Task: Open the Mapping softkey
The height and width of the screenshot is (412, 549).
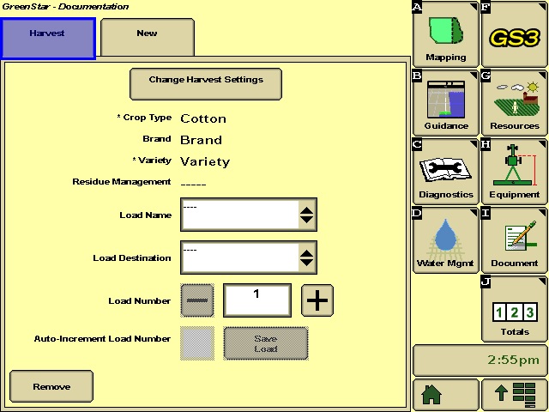Action: coord(445,34)
